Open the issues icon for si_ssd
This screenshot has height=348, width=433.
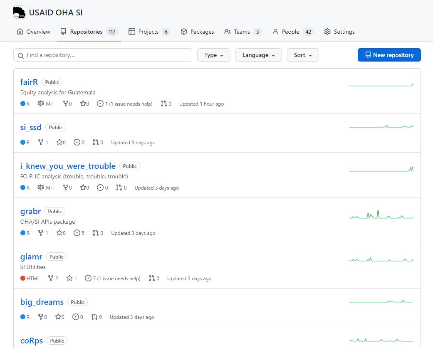(77, 142)
